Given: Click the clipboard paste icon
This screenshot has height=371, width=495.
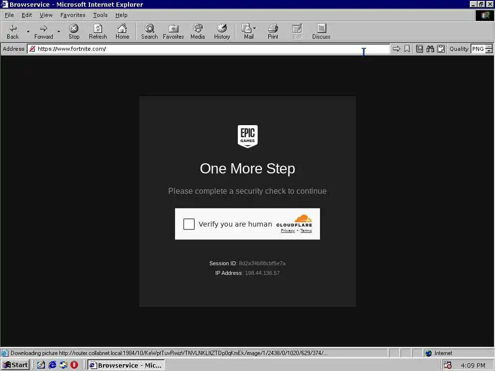Looking at the screenshot, I should (x=441, y=49).
